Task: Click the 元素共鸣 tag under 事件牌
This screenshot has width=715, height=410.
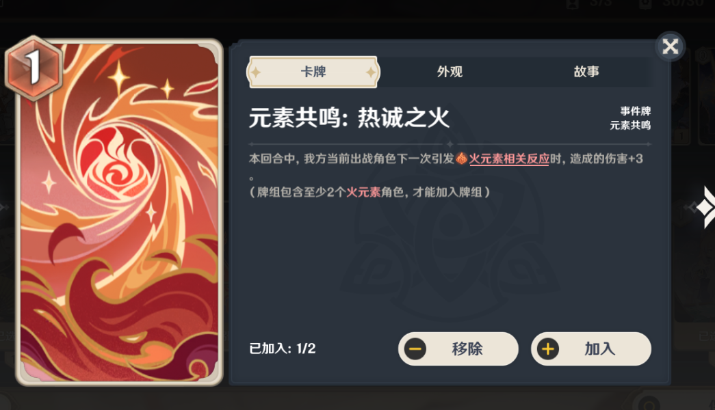Action: tap(630, 125)
